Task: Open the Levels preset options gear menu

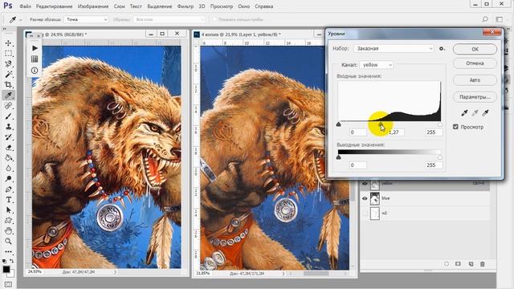Action: [442, 48]
